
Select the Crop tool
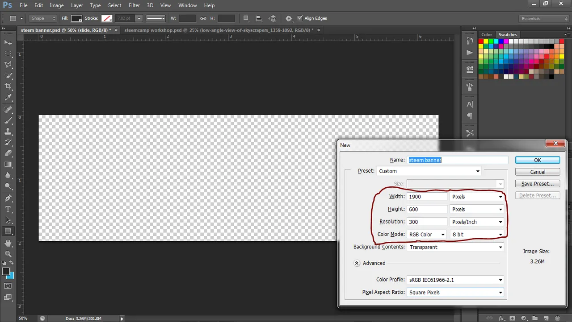[8, 87]
